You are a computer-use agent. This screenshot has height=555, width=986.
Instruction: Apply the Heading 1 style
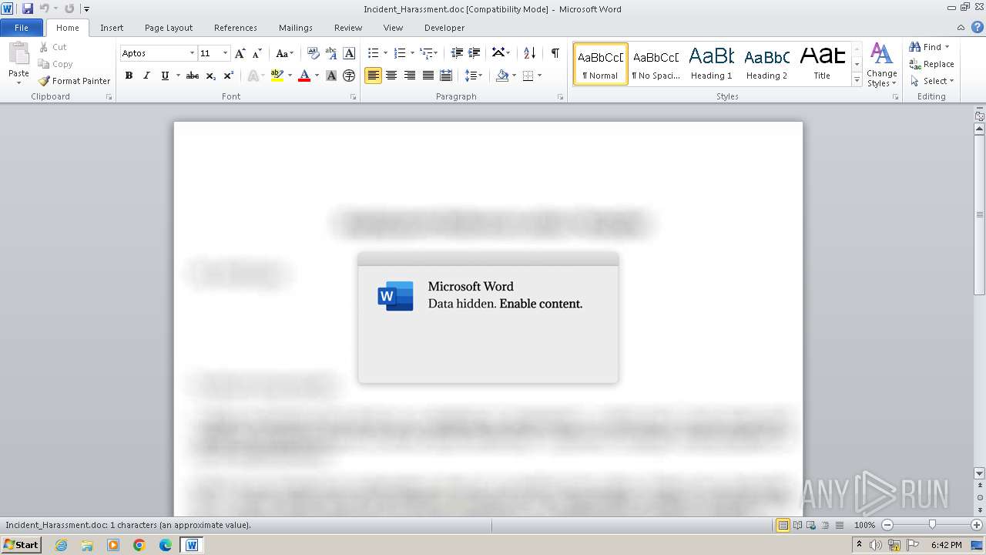[x=711, y=63]
